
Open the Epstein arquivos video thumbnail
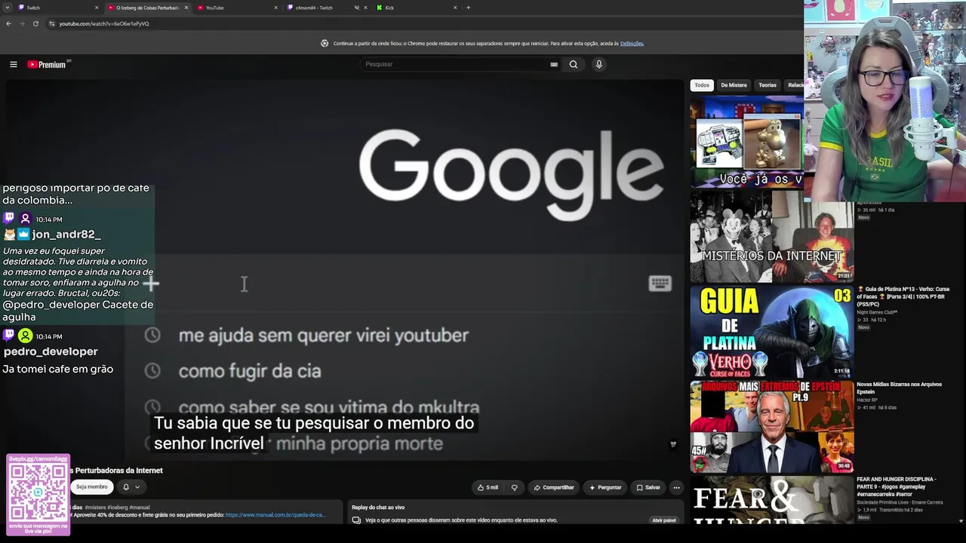click(x=771, y=426)
